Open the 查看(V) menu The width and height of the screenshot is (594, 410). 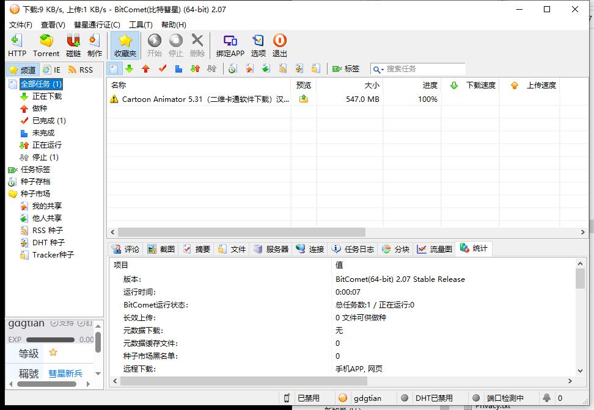(53, 25)
